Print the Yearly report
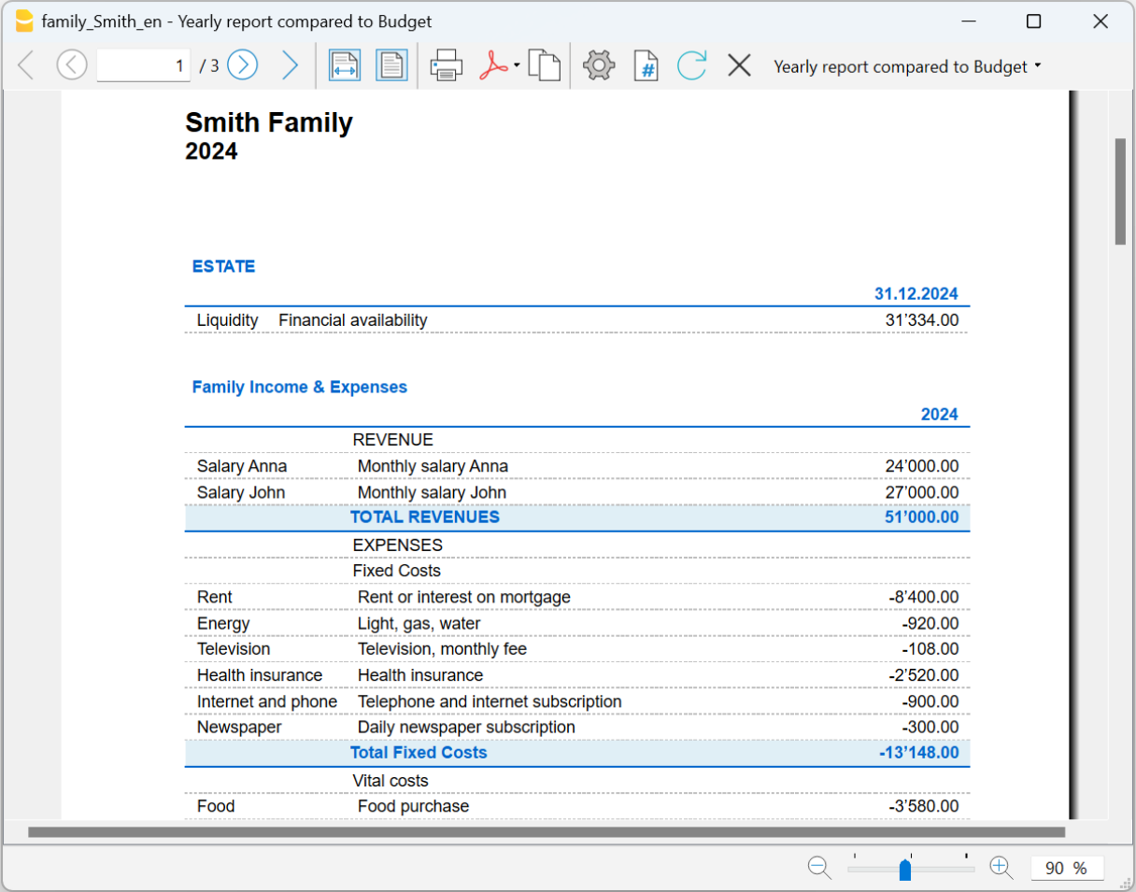 pyautogui.click(x=446, y=65)
